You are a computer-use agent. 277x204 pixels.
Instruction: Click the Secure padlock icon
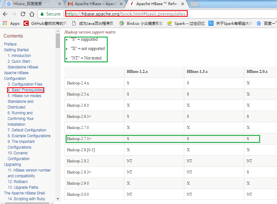pyautogui.click(x=42, y=14)
